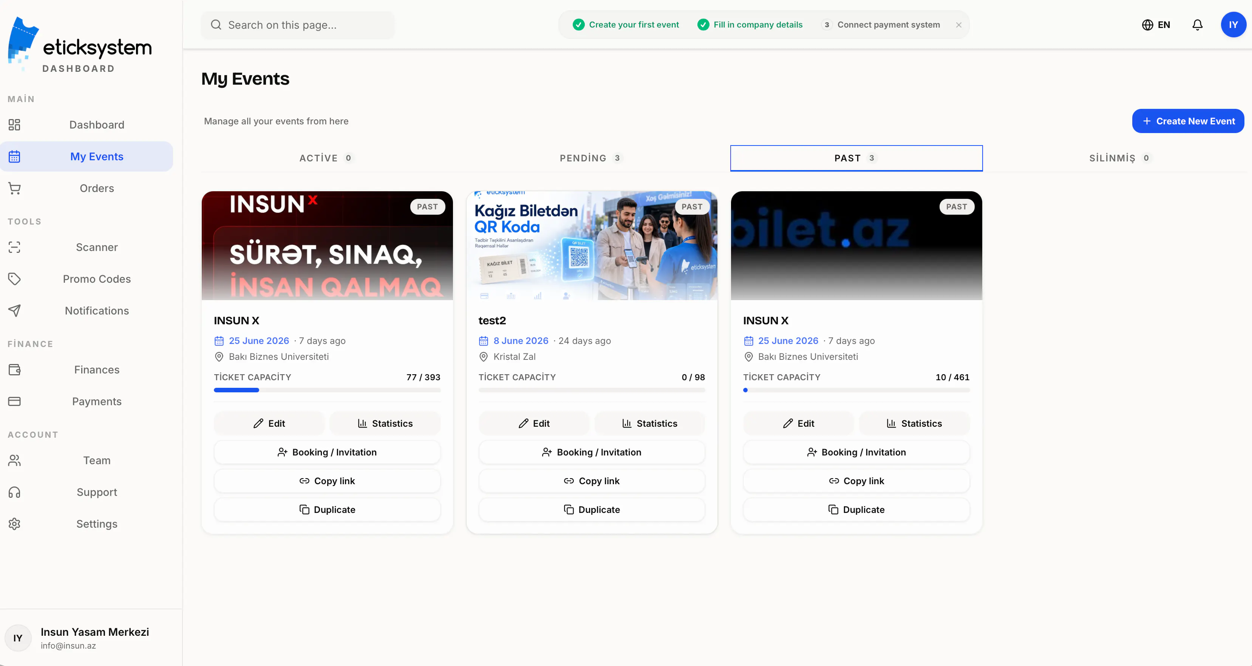Click the globe language icon
1252x666 pixels.
coord(1147,25)
